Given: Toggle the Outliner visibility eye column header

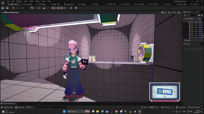Looking at the screenshot, I should (184, 19).
